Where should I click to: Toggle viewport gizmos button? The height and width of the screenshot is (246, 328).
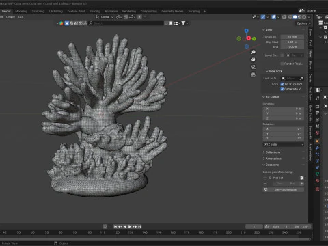click(263, 17)
